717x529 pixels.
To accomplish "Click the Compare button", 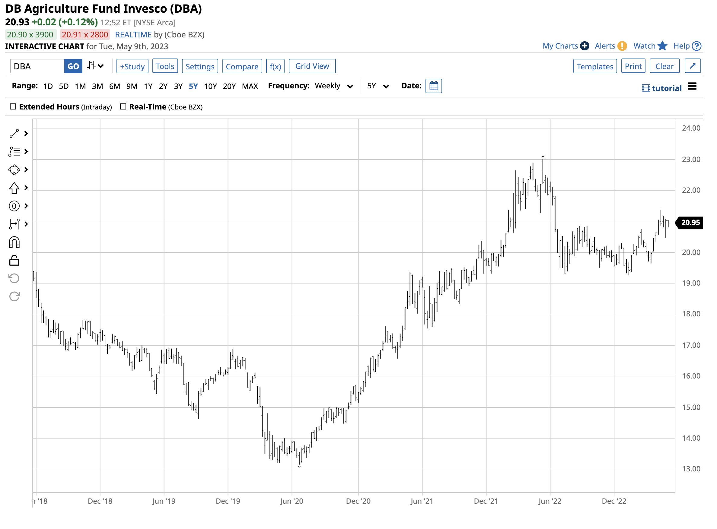I will pos(243,66).
